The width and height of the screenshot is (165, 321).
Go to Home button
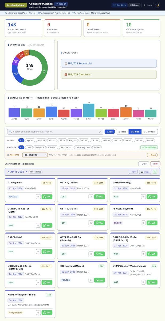(x=147, y=5)
